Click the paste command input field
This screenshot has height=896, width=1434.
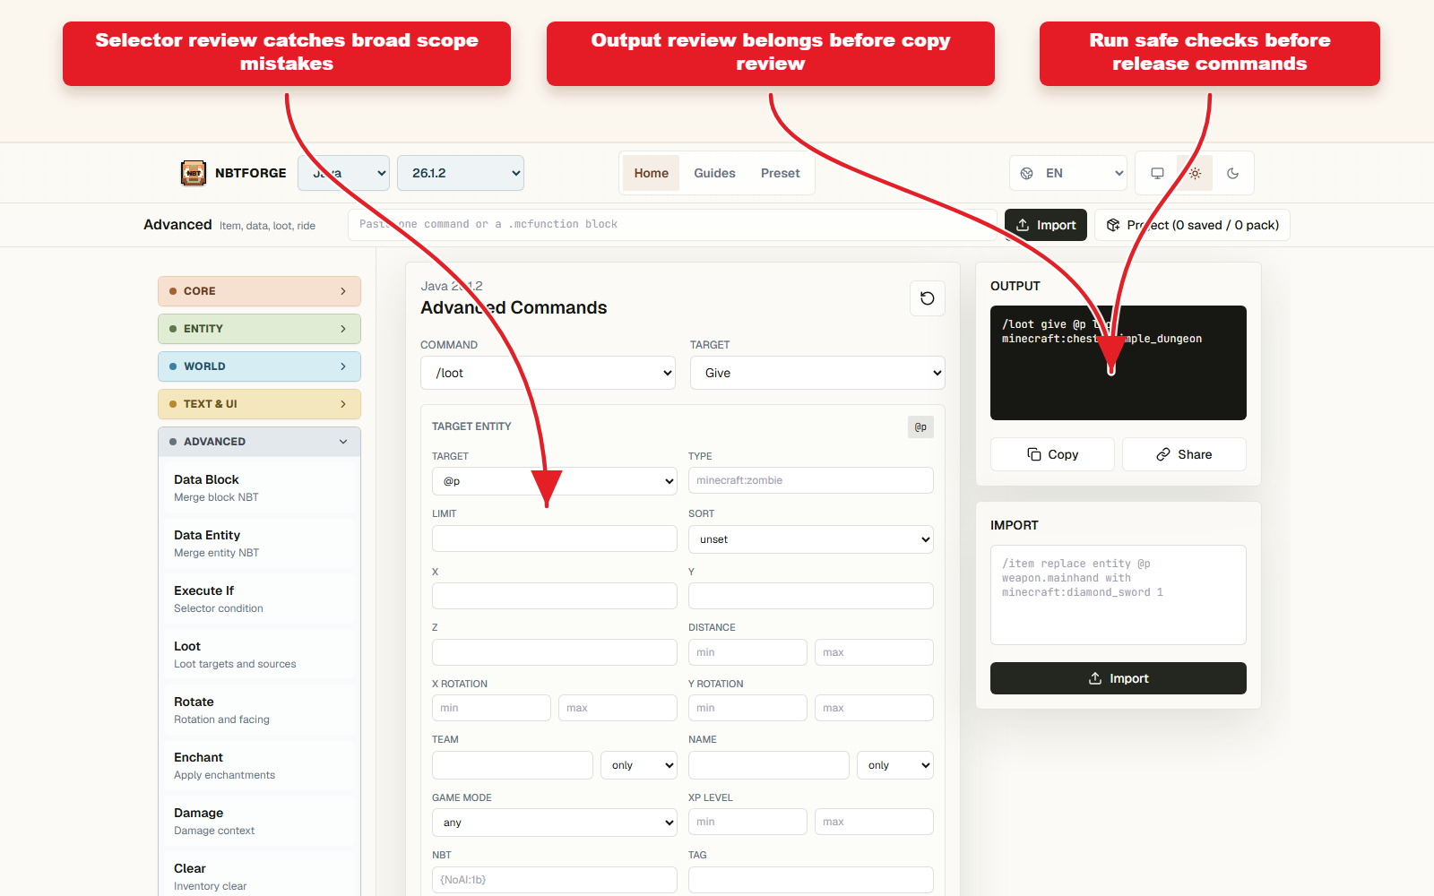tap(672, 225)
